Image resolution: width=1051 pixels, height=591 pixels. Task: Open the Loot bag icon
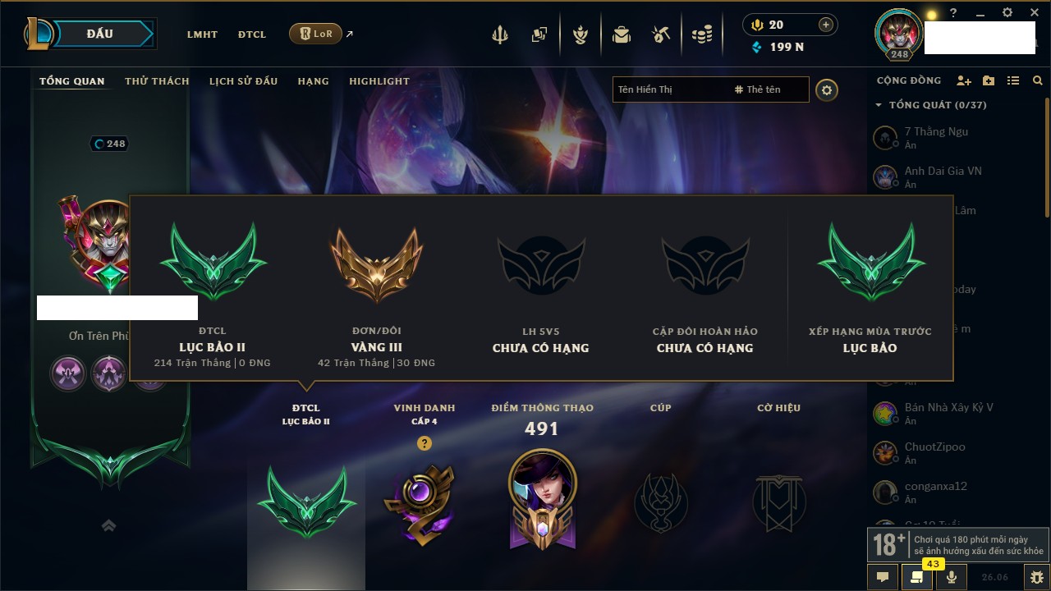click(x=622, y=34)
